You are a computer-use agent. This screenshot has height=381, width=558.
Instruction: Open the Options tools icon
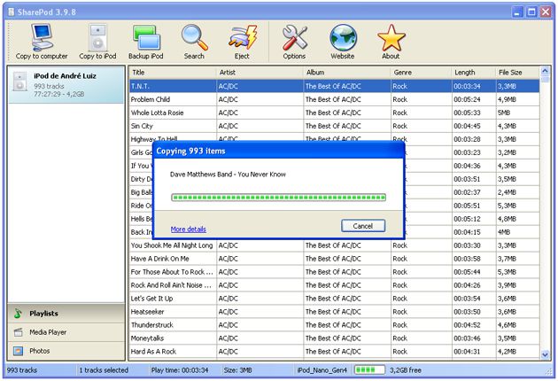[x=294, y=42]
